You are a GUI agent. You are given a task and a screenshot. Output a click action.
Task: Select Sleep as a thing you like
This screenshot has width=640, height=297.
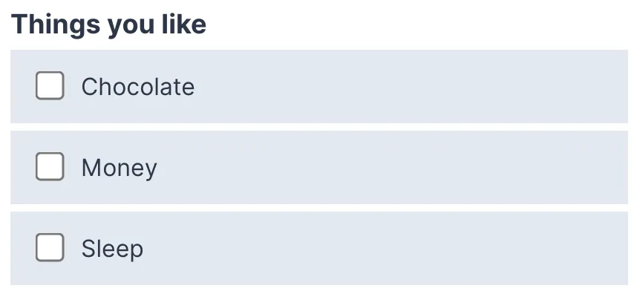coord(50,248)
